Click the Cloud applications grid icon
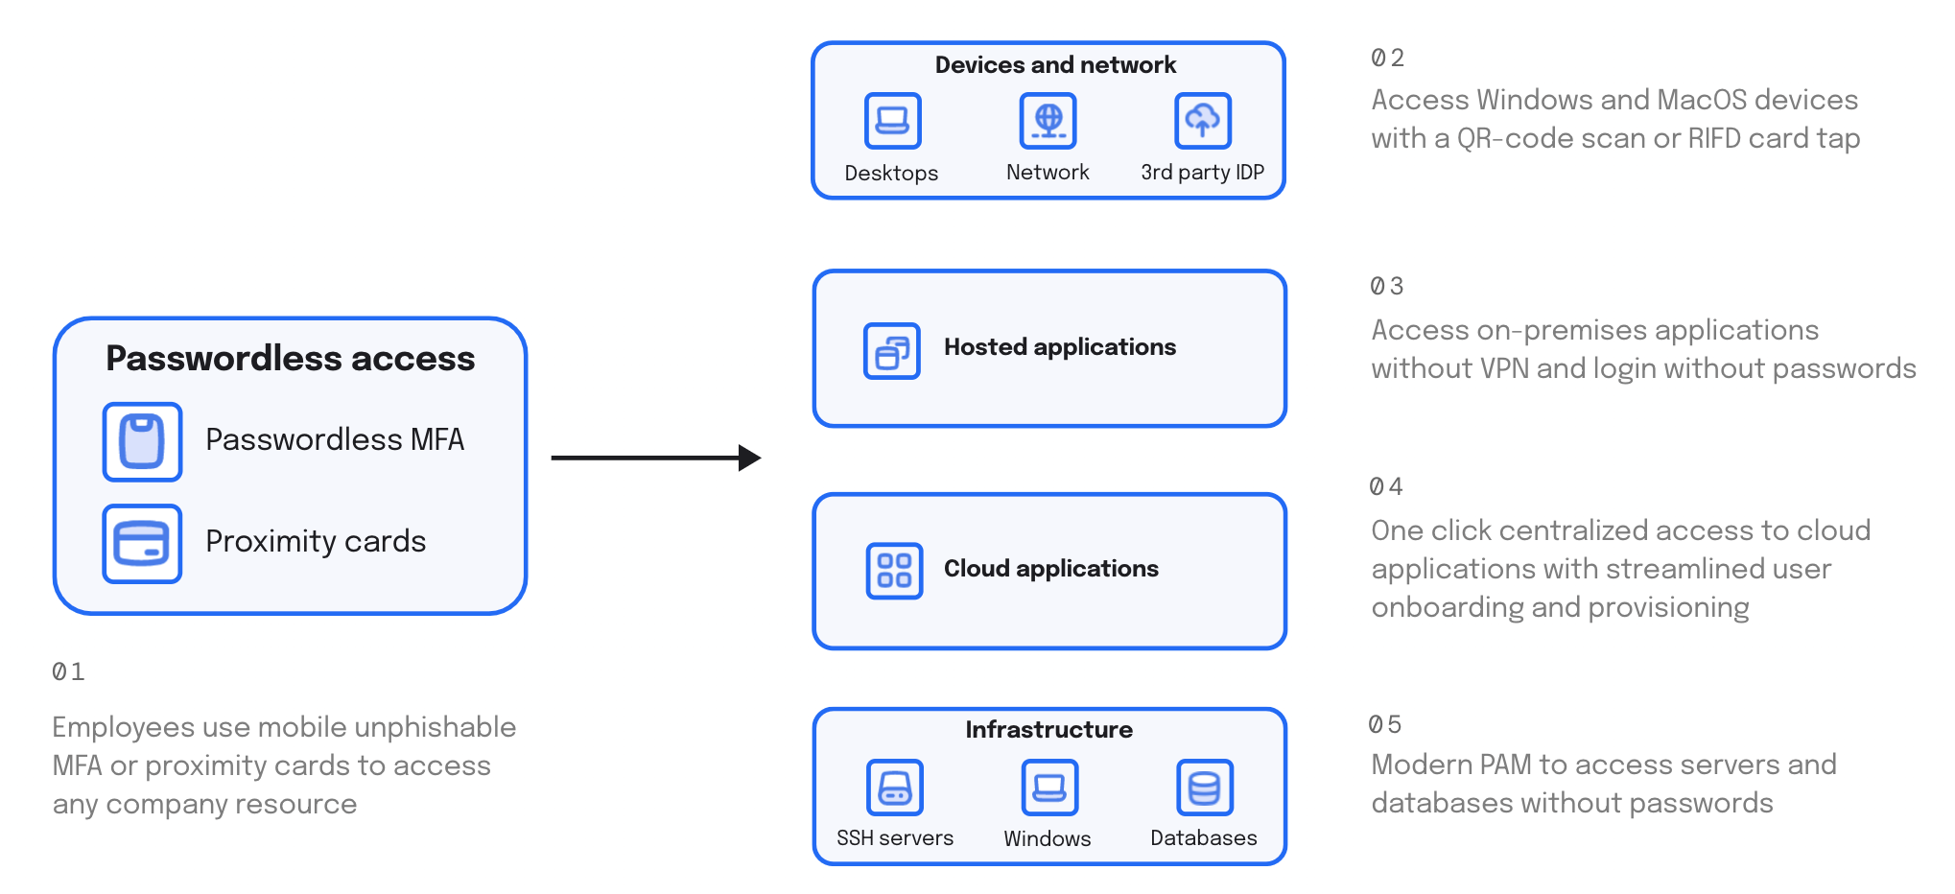The width and height of the screenshot is (1955, 894). [x=894, y=571]
